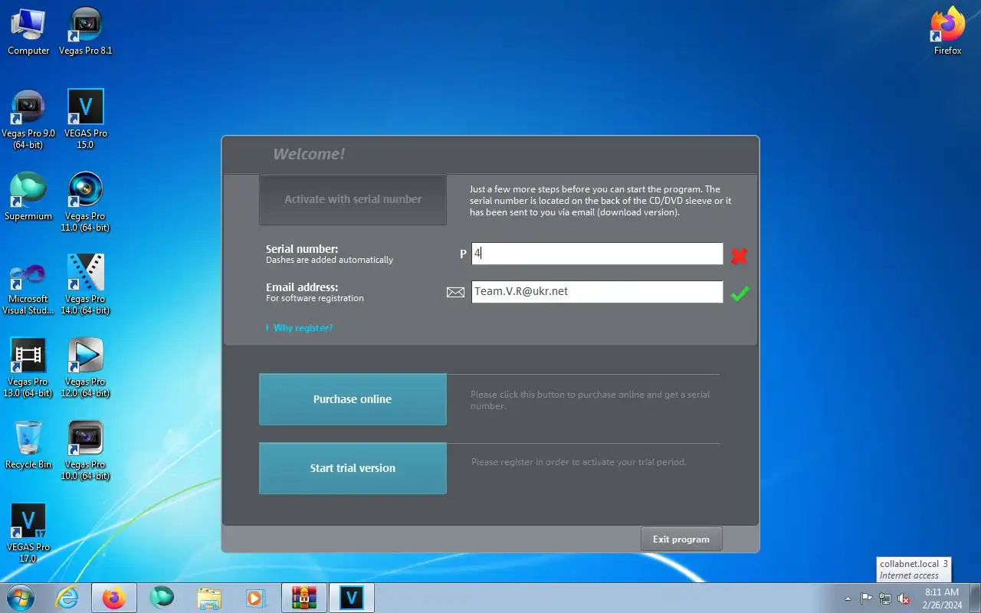Select the Microsoft Visual Studio shortcut
Screen dimensions: 981x613
pyautogui.click(x=28, y=285)
